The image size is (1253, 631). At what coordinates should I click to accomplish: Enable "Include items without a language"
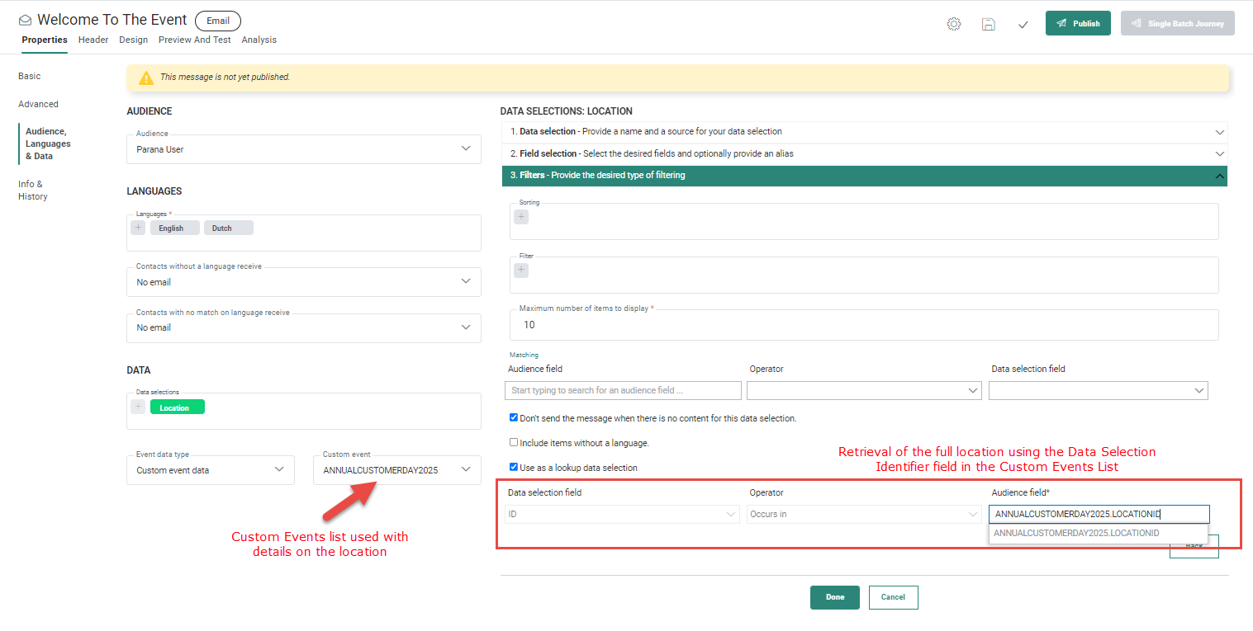click(514, 443)
